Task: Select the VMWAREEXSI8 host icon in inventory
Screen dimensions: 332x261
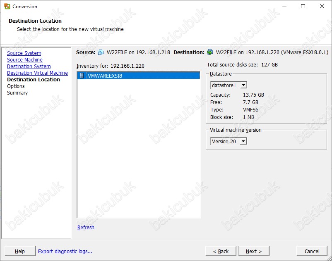Action: tap(82, 76)
